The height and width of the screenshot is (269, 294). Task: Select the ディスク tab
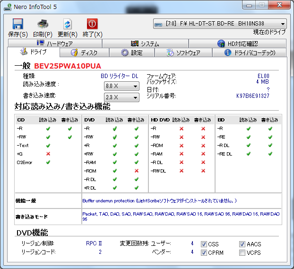coord(84,52)
